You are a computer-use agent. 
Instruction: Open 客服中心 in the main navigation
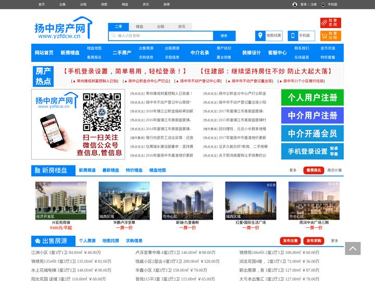coord(278,53)
